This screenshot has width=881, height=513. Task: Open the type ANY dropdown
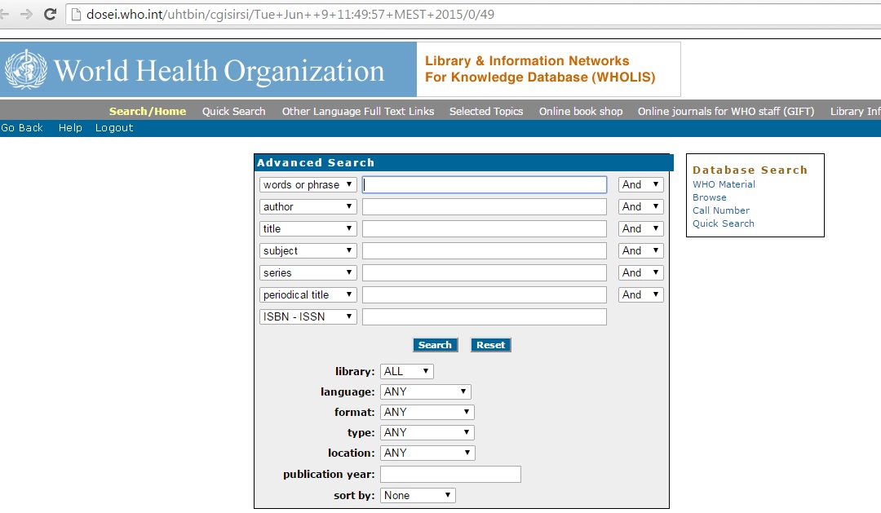point(427,432)
